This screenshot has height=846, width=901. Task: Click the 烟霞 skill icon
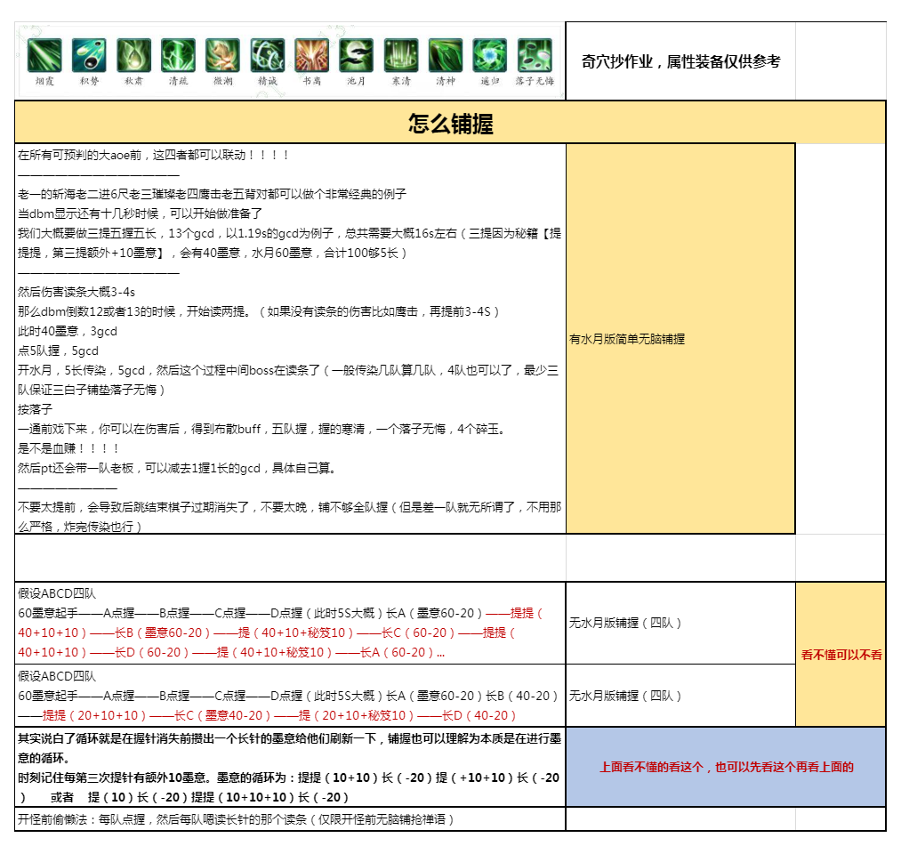coord(44,55)
